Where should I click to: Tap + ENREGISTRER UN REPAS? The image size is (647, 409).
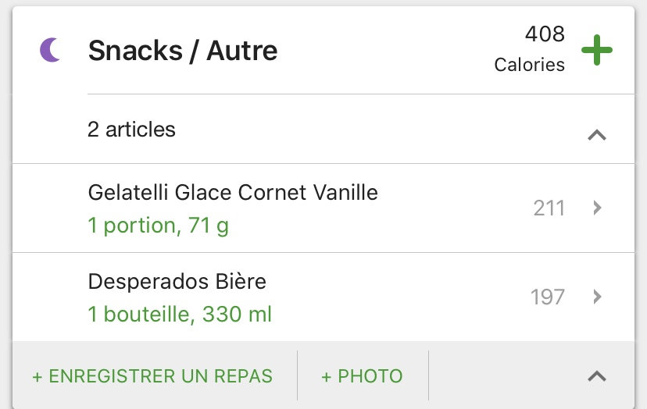pos(152,376)
